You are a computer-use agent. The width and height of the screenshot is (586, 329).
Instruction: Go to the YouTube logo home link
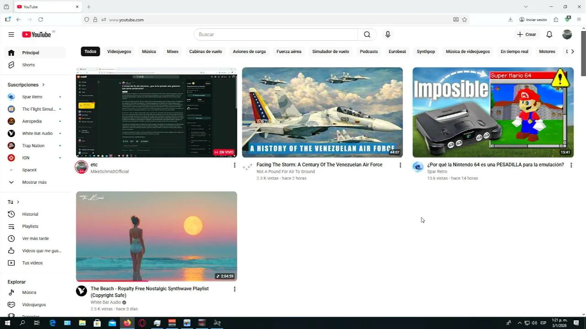pos(37,34)
